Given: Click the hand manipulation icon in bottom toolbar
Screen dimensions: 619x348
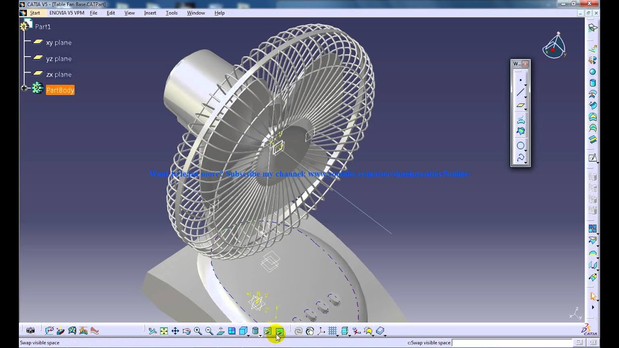Looking at the screenshot, I should click(310, 331).
